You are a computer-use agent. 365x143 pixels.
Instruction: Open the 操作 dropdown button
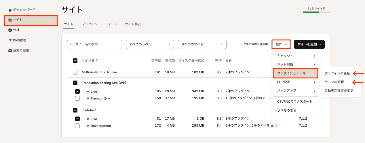point(281,44)
